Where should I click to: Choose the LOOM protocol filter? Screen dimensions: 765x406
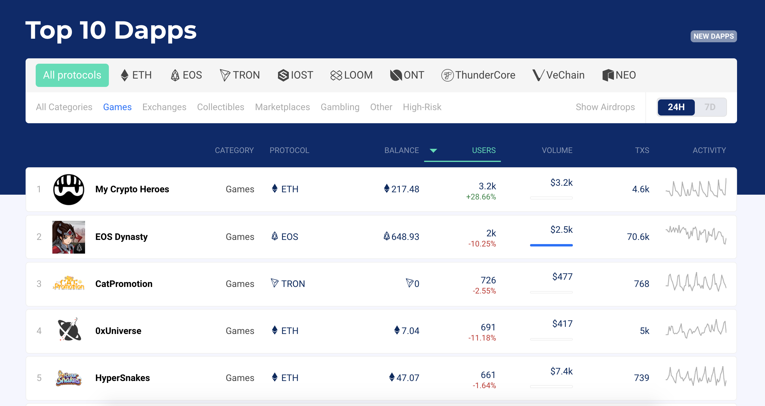tap(351, 75)
